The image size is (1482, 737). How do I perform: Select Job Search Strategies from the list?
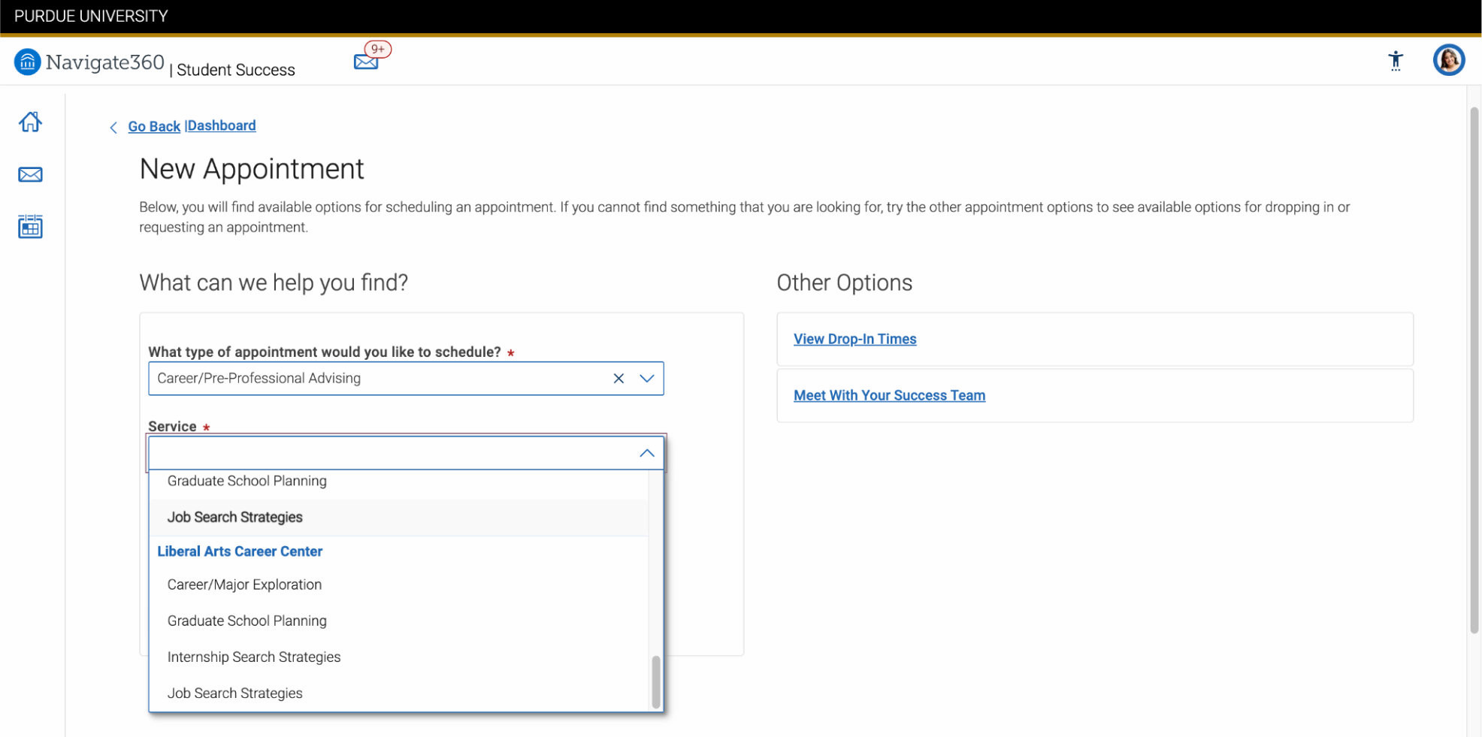point(234,517)
